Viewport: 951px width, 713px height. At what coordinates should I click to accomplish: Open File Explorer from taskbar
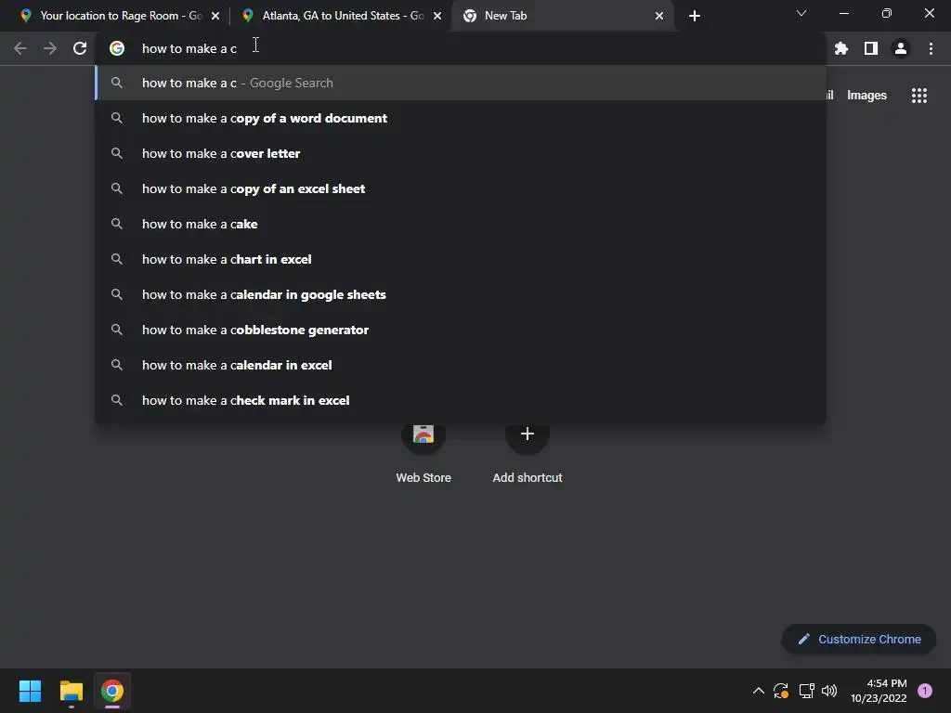[x=71, y=691]
